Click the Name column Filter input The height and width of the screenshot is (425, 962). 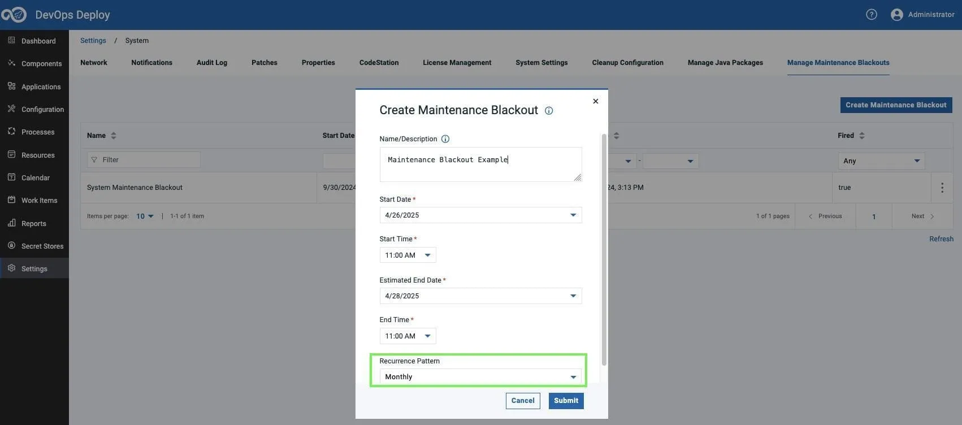(144, 160)
